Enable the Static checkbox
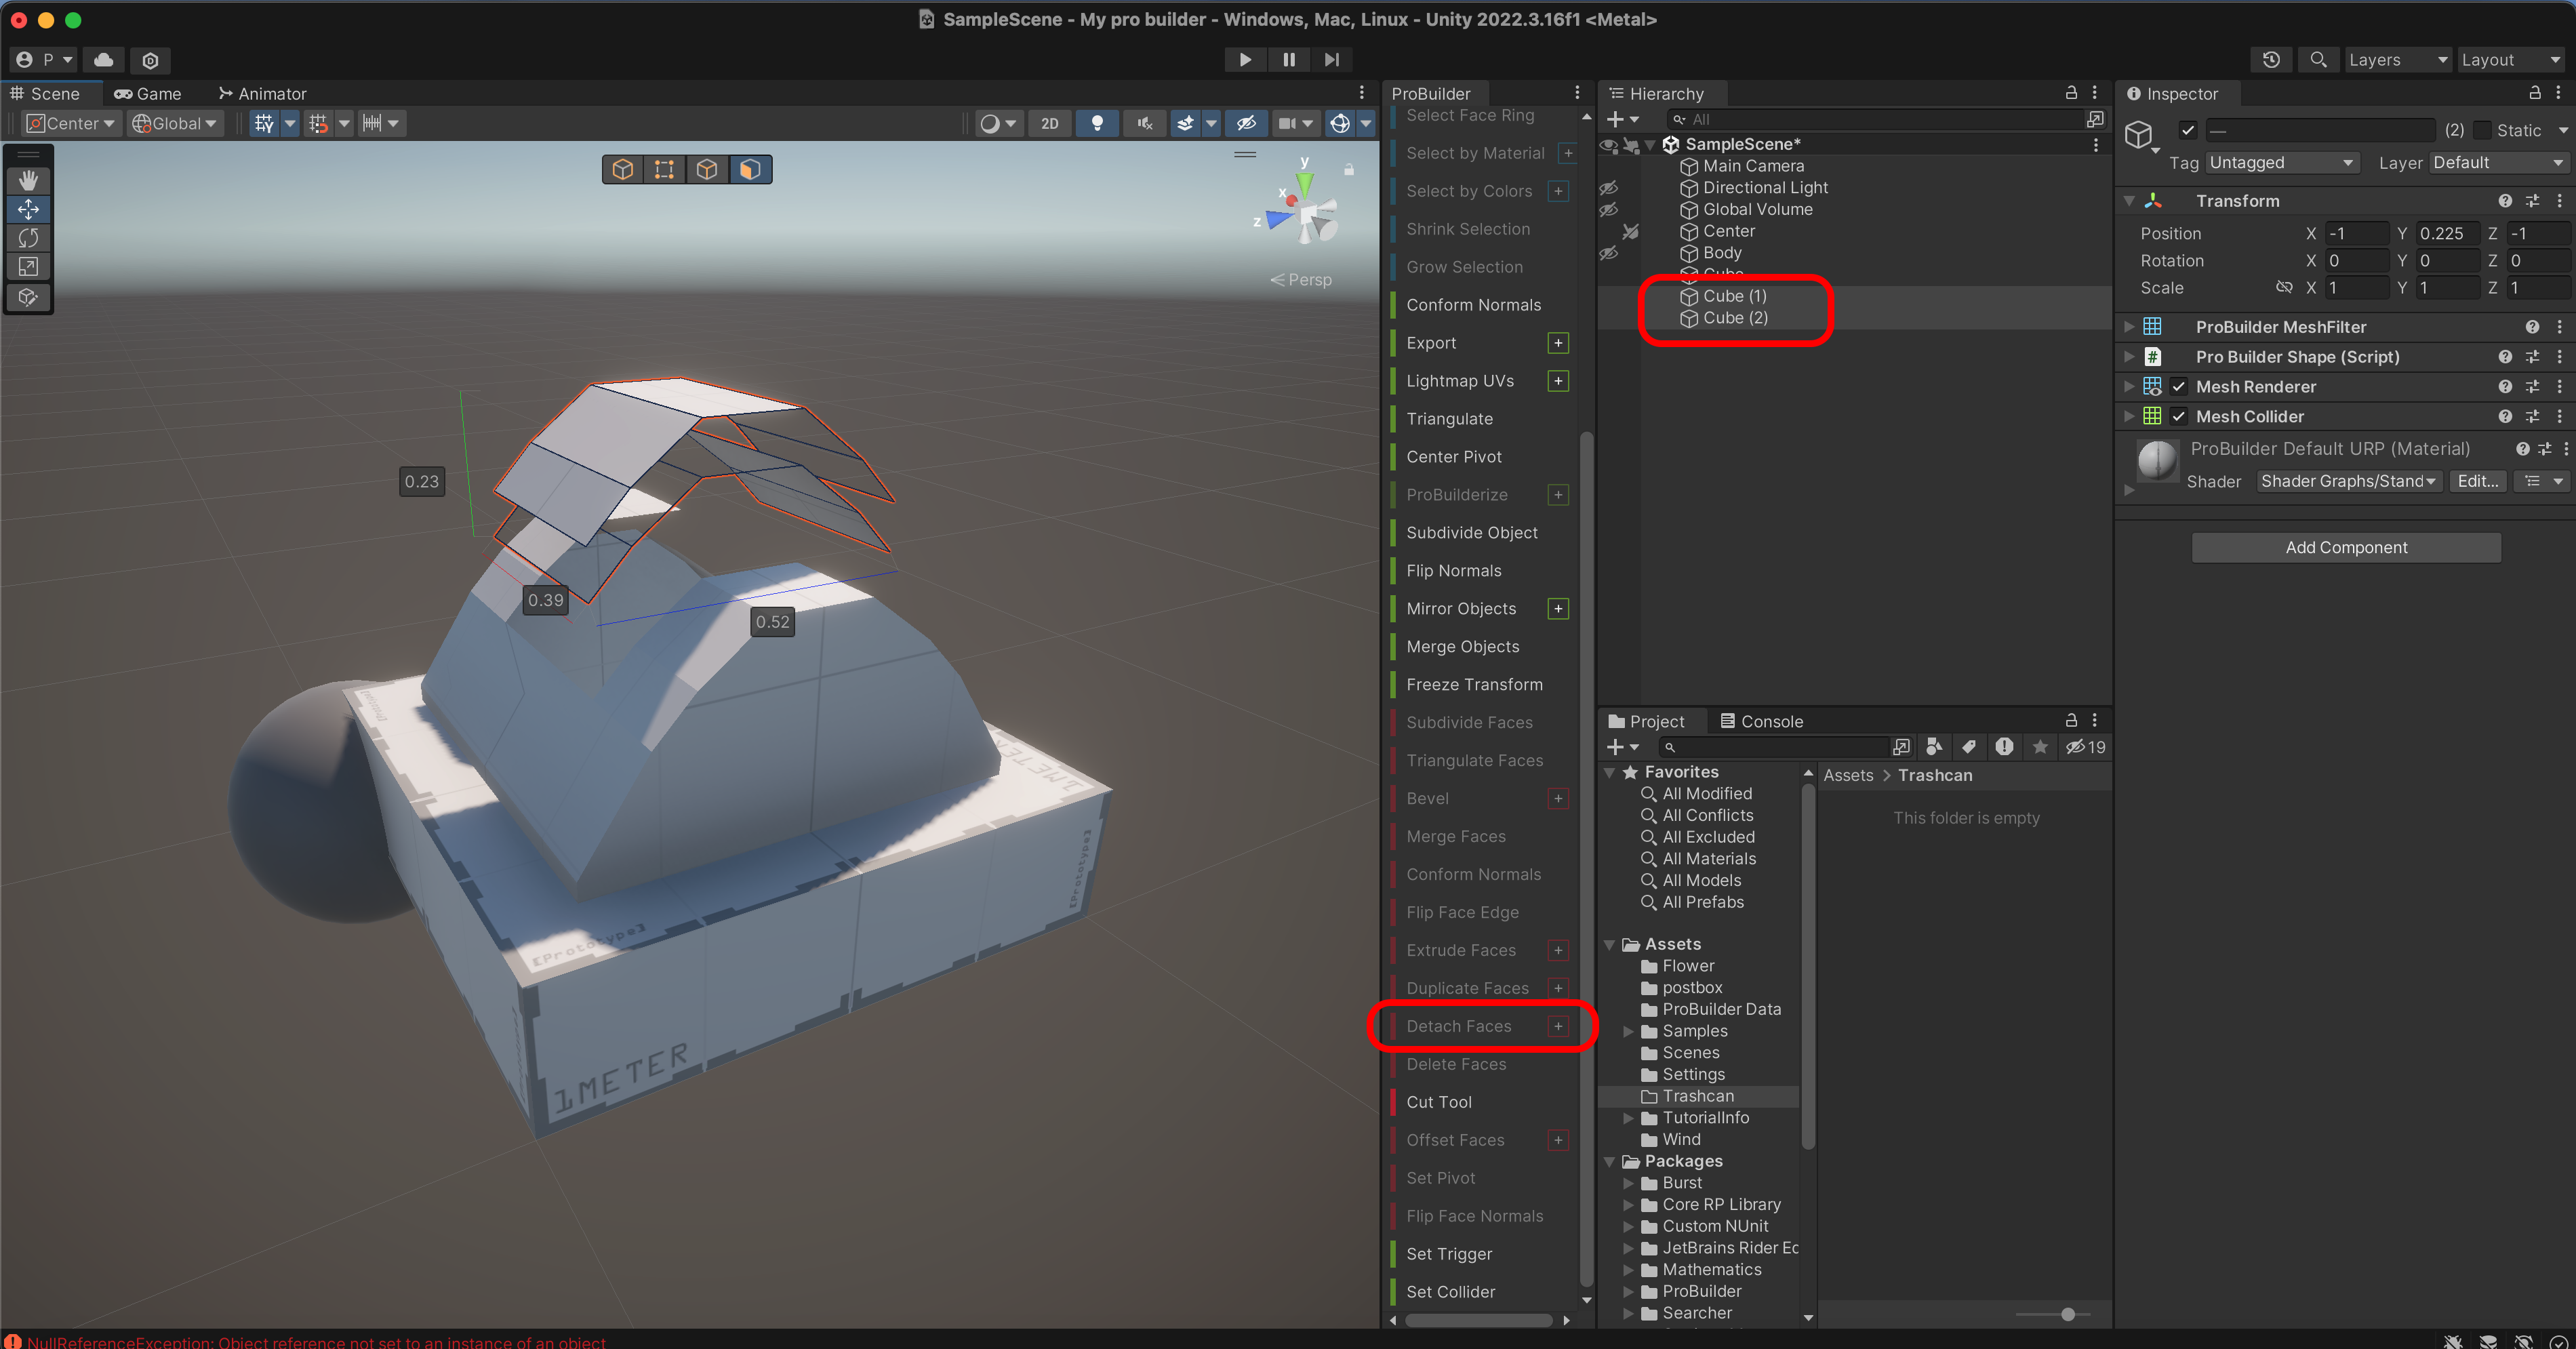This screenshot has height=1349, width=2576. click(2483, 130)
